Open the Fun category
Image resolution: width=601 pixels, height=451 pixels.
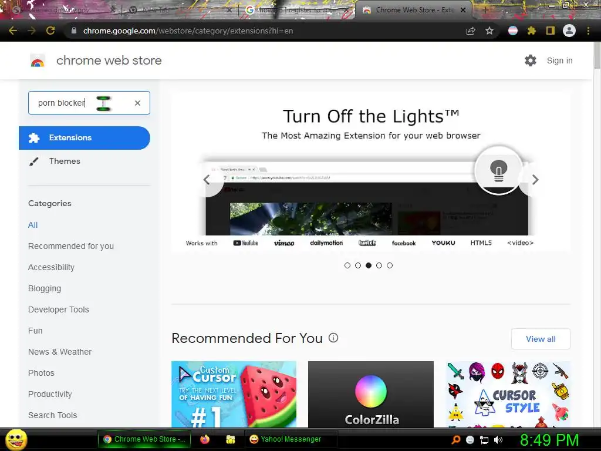click(x=35, y=331)
